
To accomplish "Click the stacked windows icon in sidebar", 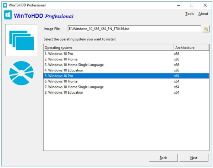I will [21, 40].
